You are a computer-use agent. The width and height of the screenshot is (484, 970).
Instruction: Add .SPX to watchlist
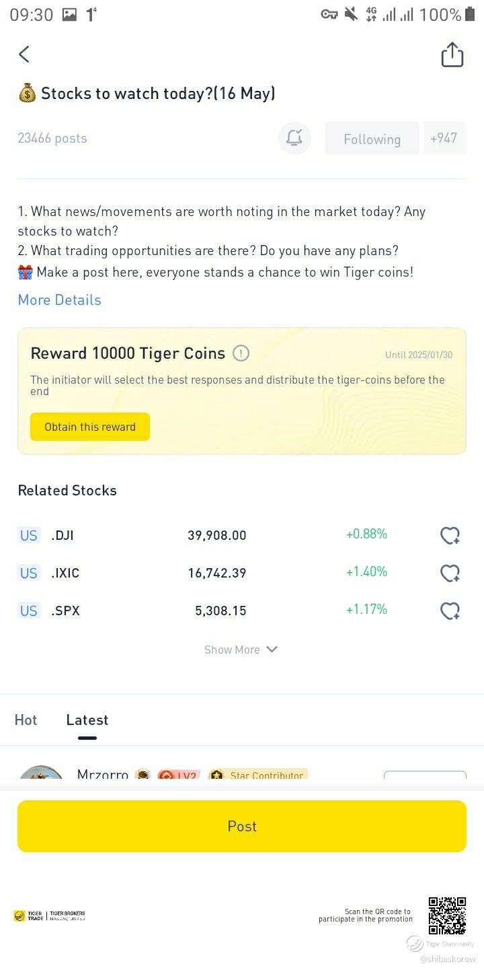(x=450, y=611)
